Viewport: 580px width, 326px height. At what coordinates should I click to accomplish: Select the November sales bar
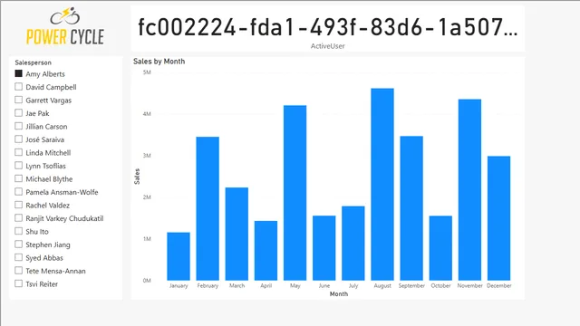point(469,189)
